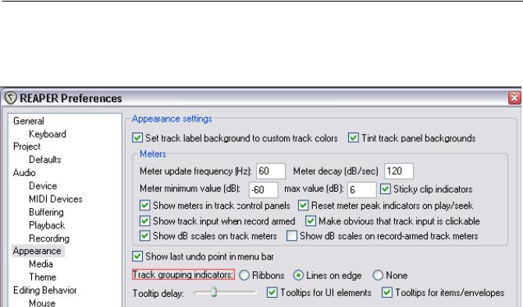Select Lines on edge grouping indicator
Image resolution: width=523 pixels, height=307 pixels.
click(298, 275)
